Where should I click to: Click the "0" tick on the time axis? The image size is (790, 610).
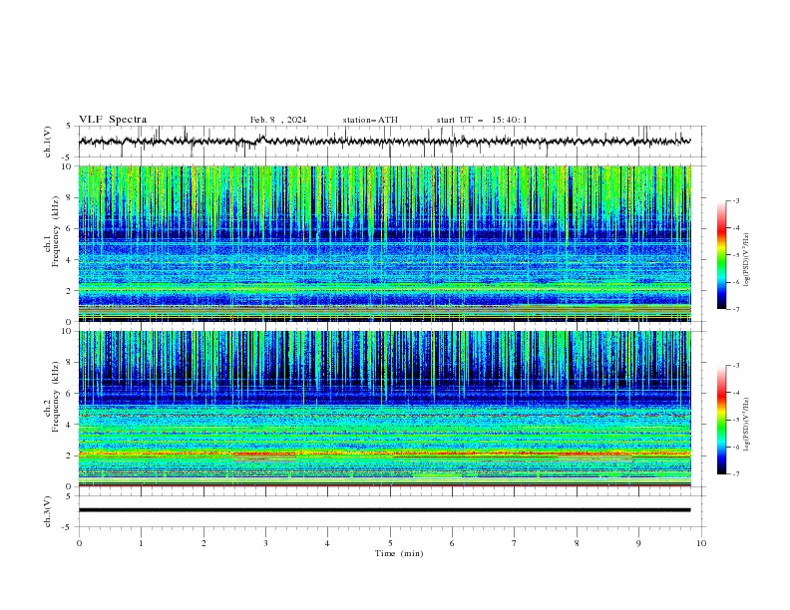coord(79,543)
